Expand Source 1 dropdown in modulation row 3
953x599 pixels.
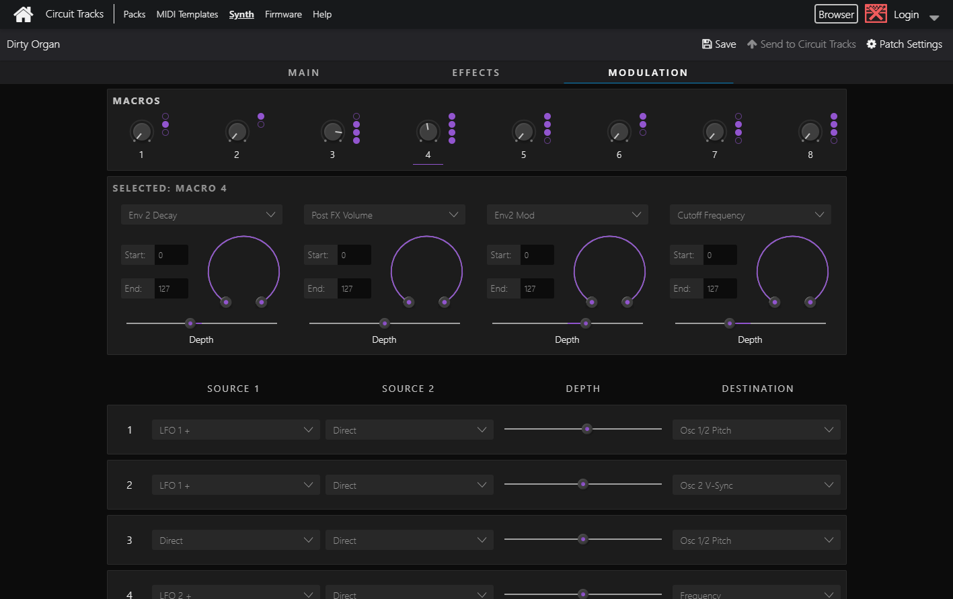(x=235, y=539)
